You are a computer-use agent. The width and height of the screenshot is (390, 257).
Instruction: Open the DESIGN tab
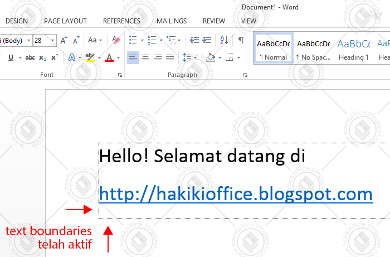pyautogui.click(x=17, y=21)
